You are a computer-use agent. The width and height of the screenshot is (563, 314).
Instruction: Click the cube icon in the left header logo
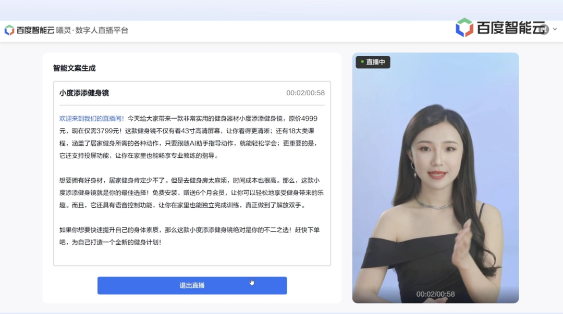[x=8, y=30]
